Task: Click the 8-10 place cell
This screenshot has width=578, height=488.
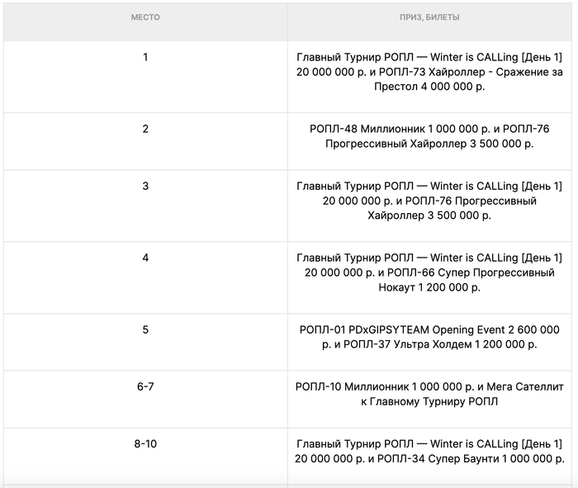Action: [145, 443]
